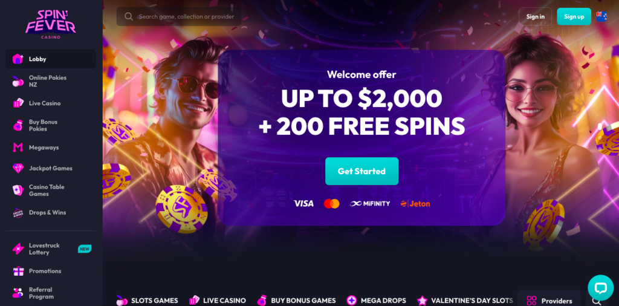Open the New Zealand flag language selector
The width and height of the screenshot is (619, 306).
pyautogui.click(x=601, y=16)
